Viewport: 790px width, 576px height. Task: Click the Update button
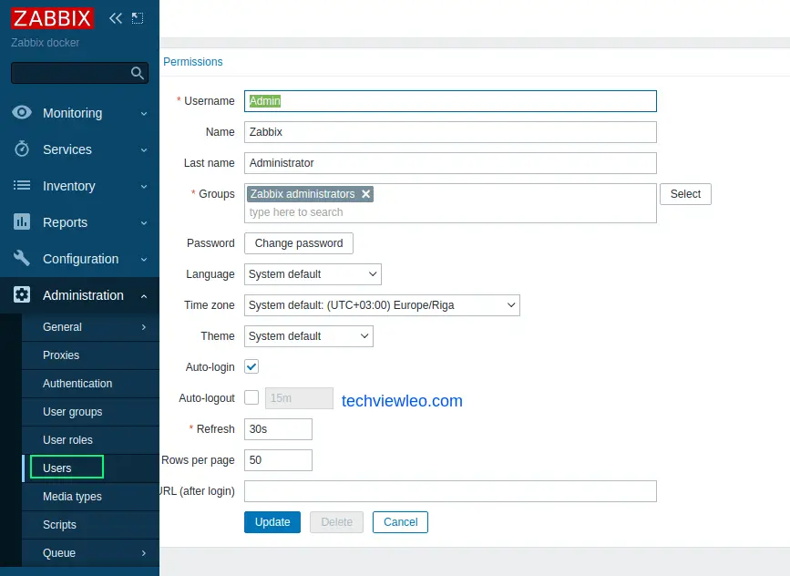point(272,522)
